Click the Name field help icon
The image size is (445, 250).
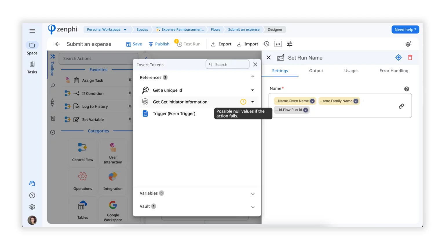coord(407,89)
